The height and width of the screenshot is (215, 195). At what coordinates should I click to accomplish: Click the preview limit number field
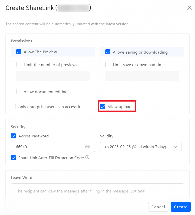click(53, 76)
